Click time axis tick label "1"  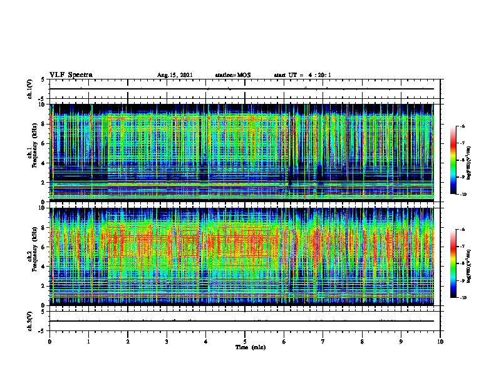click(88, 342)
